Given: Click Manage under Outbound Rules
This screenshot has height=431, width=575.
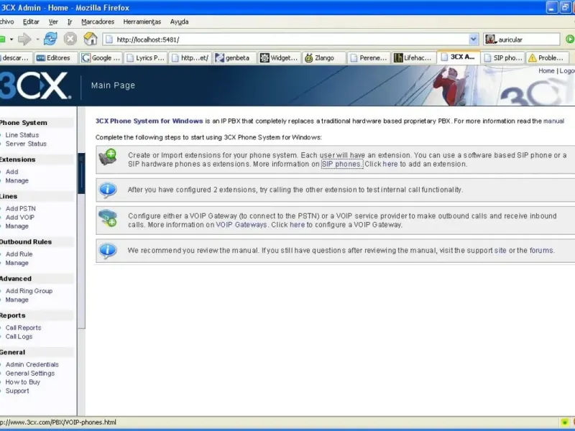Looking at the screenshot, I should click(x=17, y=263).
